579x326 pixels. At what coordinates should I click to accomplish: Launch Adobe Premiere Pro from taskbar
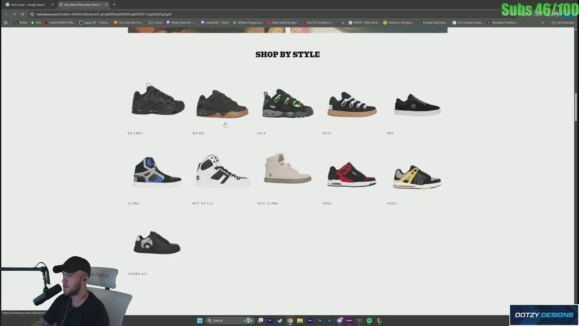point(270,321)
